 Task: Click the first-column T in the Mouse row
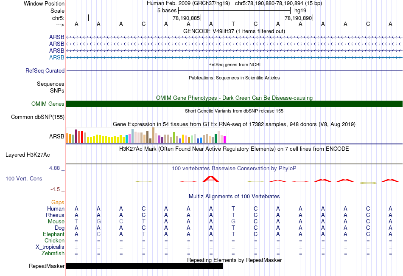click(76, 222)
